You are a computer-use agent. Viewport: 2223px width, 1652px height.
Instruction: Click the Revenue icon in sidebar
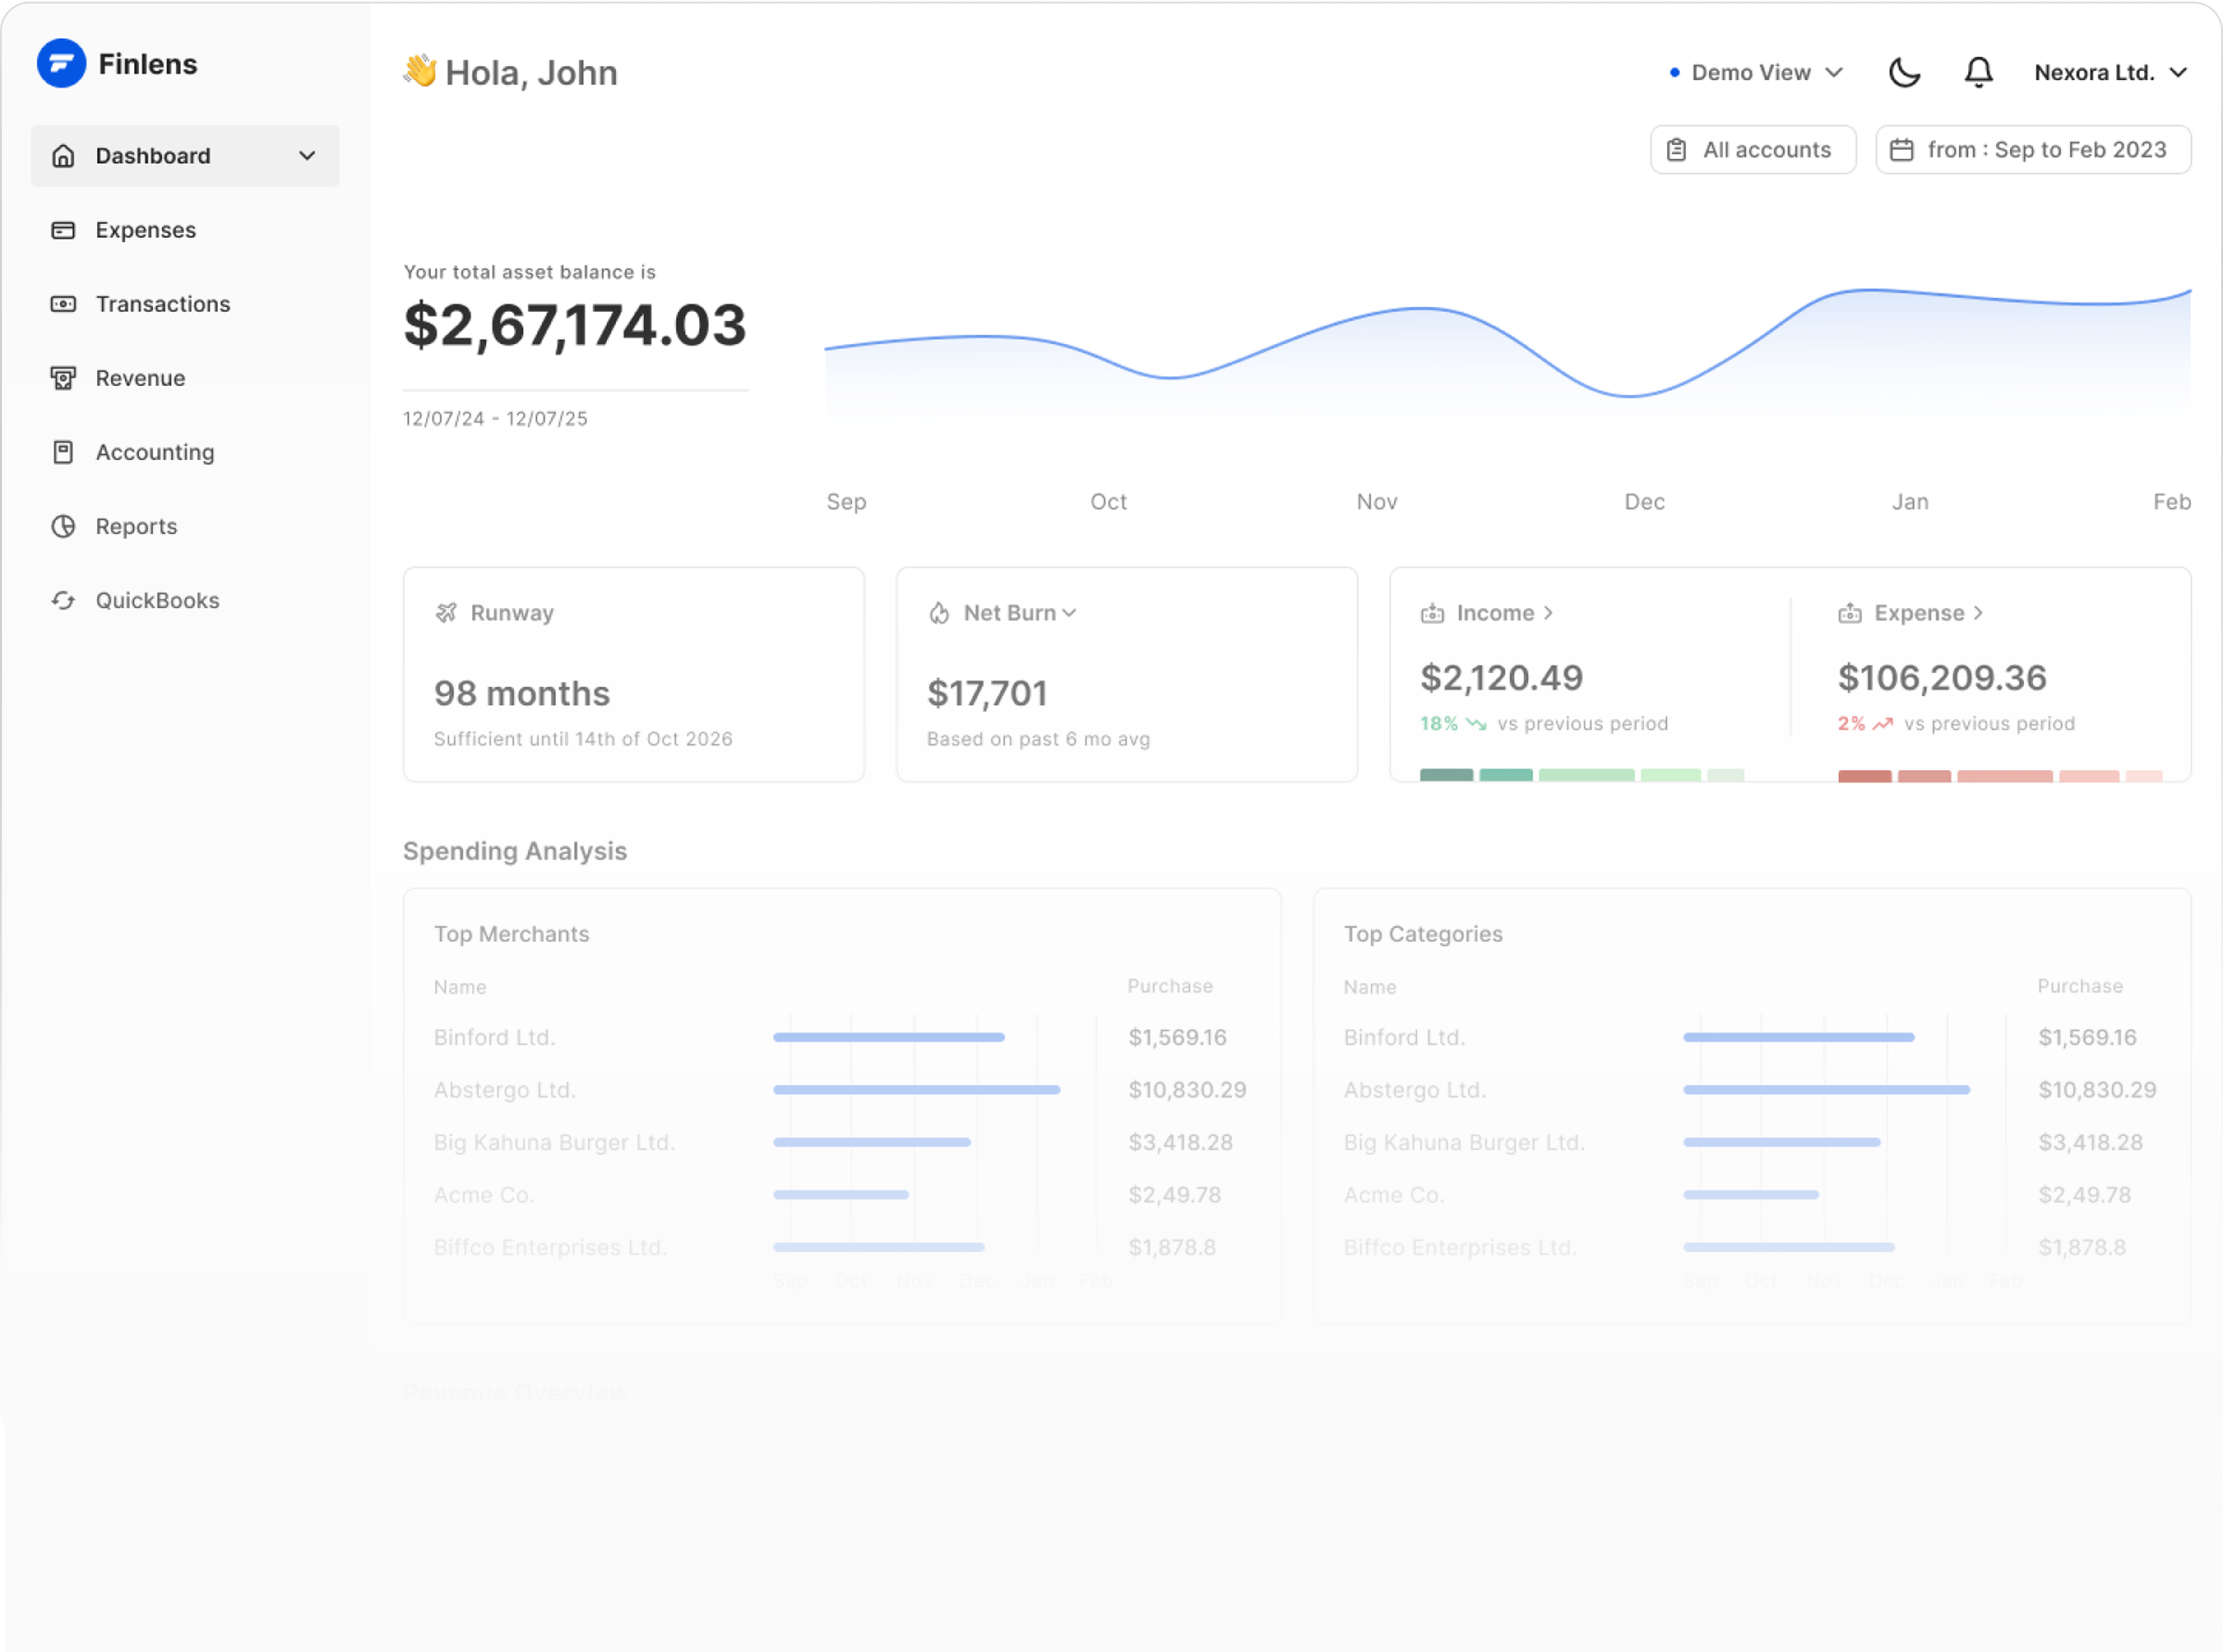coord(63,378)
